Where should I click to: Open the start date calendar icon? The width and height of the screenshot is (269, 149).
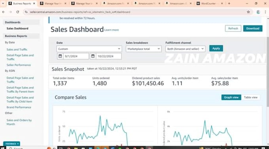point(60,56)
